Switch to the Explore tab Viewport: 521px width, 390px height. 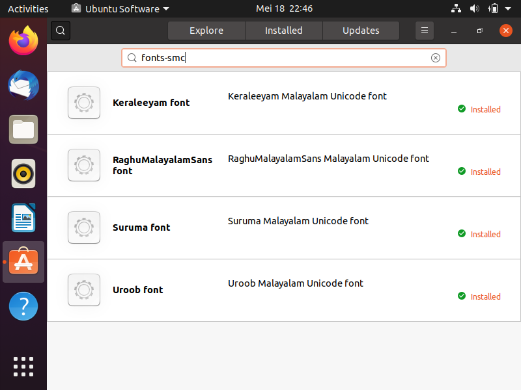[x=206, y=31]
